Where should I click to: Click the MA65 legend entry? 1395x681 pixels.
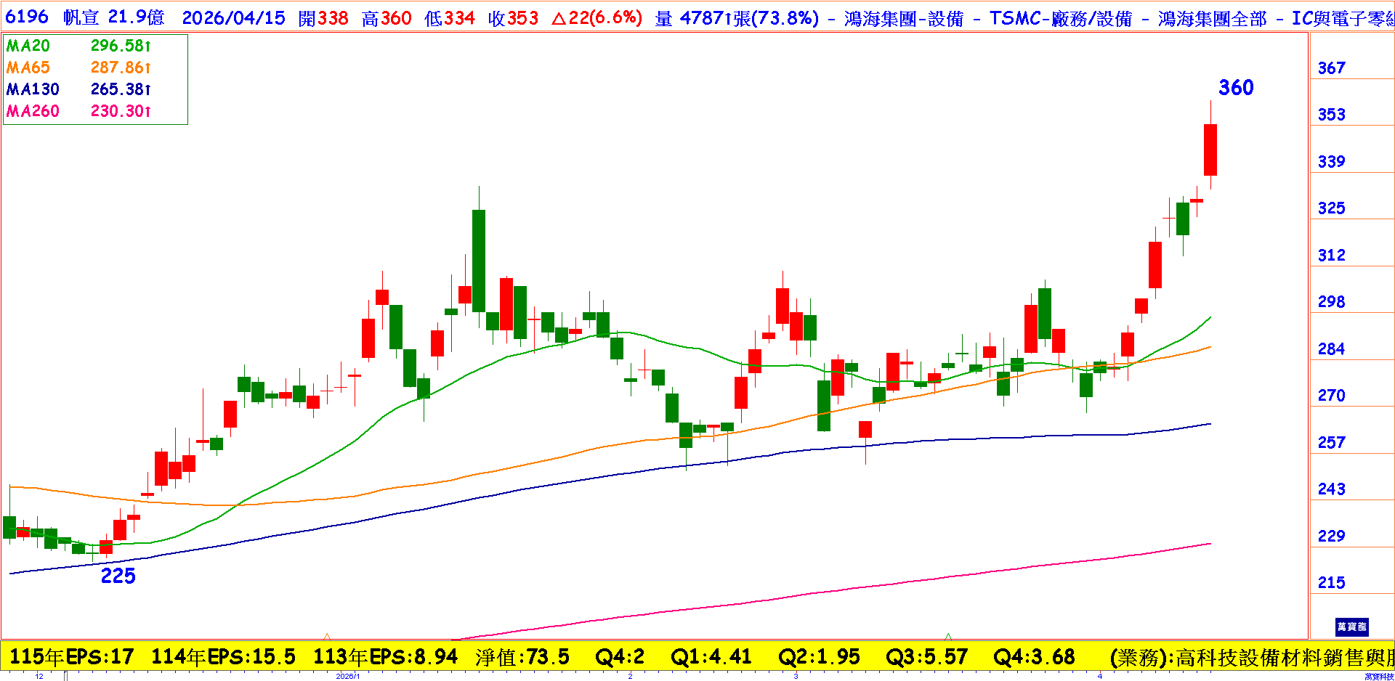click(x=28, y=68)
